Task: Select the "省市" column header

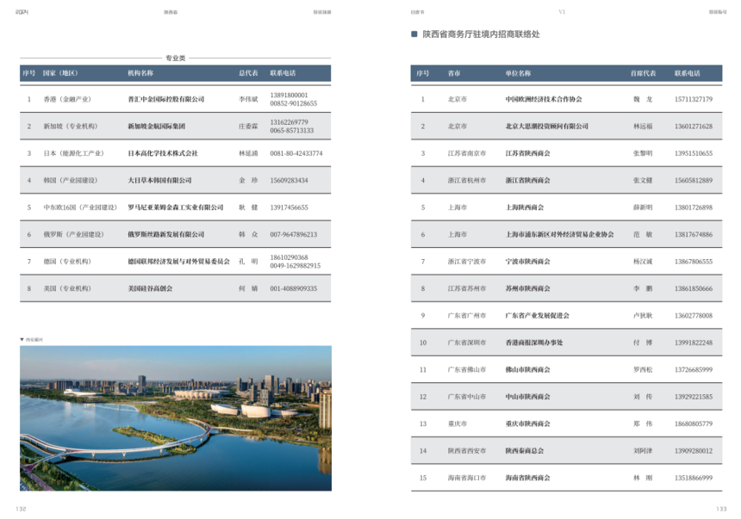Action: [454, 73]
